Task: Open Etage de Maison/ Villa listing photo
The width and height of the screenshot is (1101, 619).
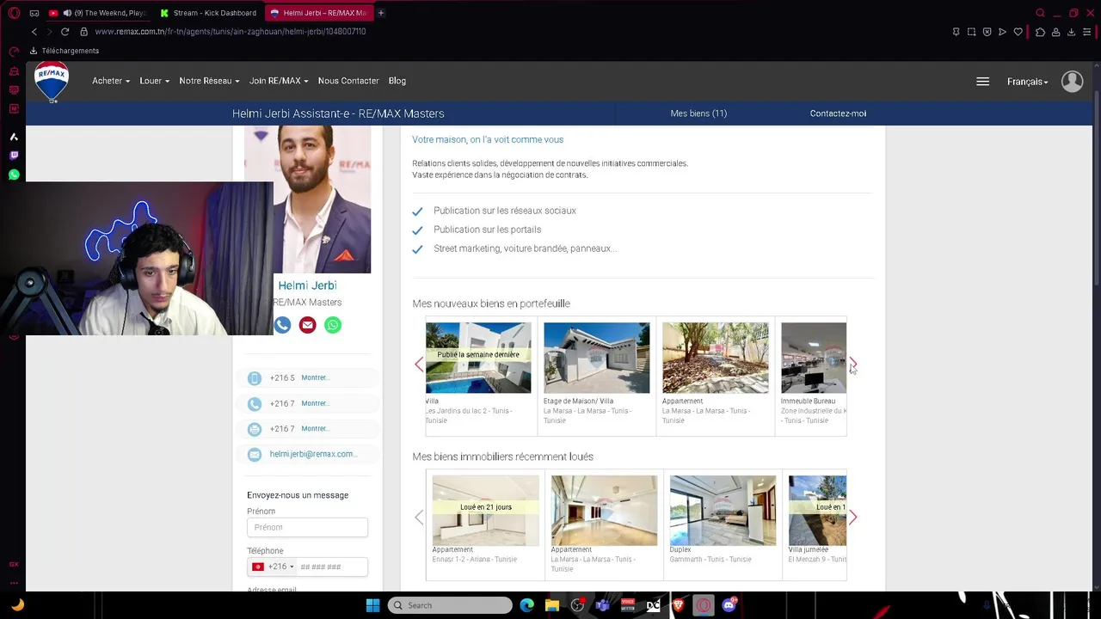Action: [x=597, y=358]
